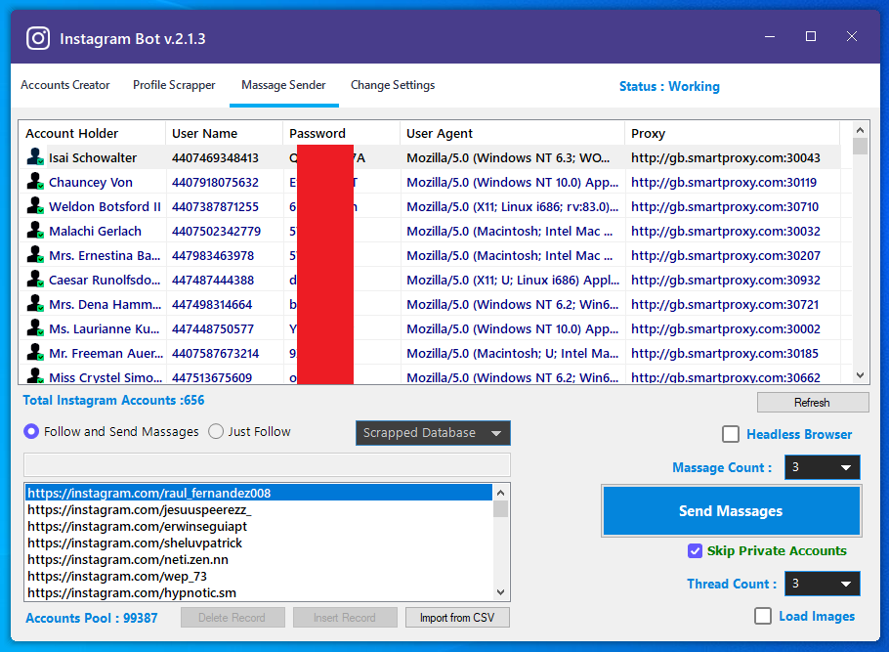Viewport: 889px width, 652px height.
Task: Open the Massage Count dropdown
Action: [x=823, y=467]
